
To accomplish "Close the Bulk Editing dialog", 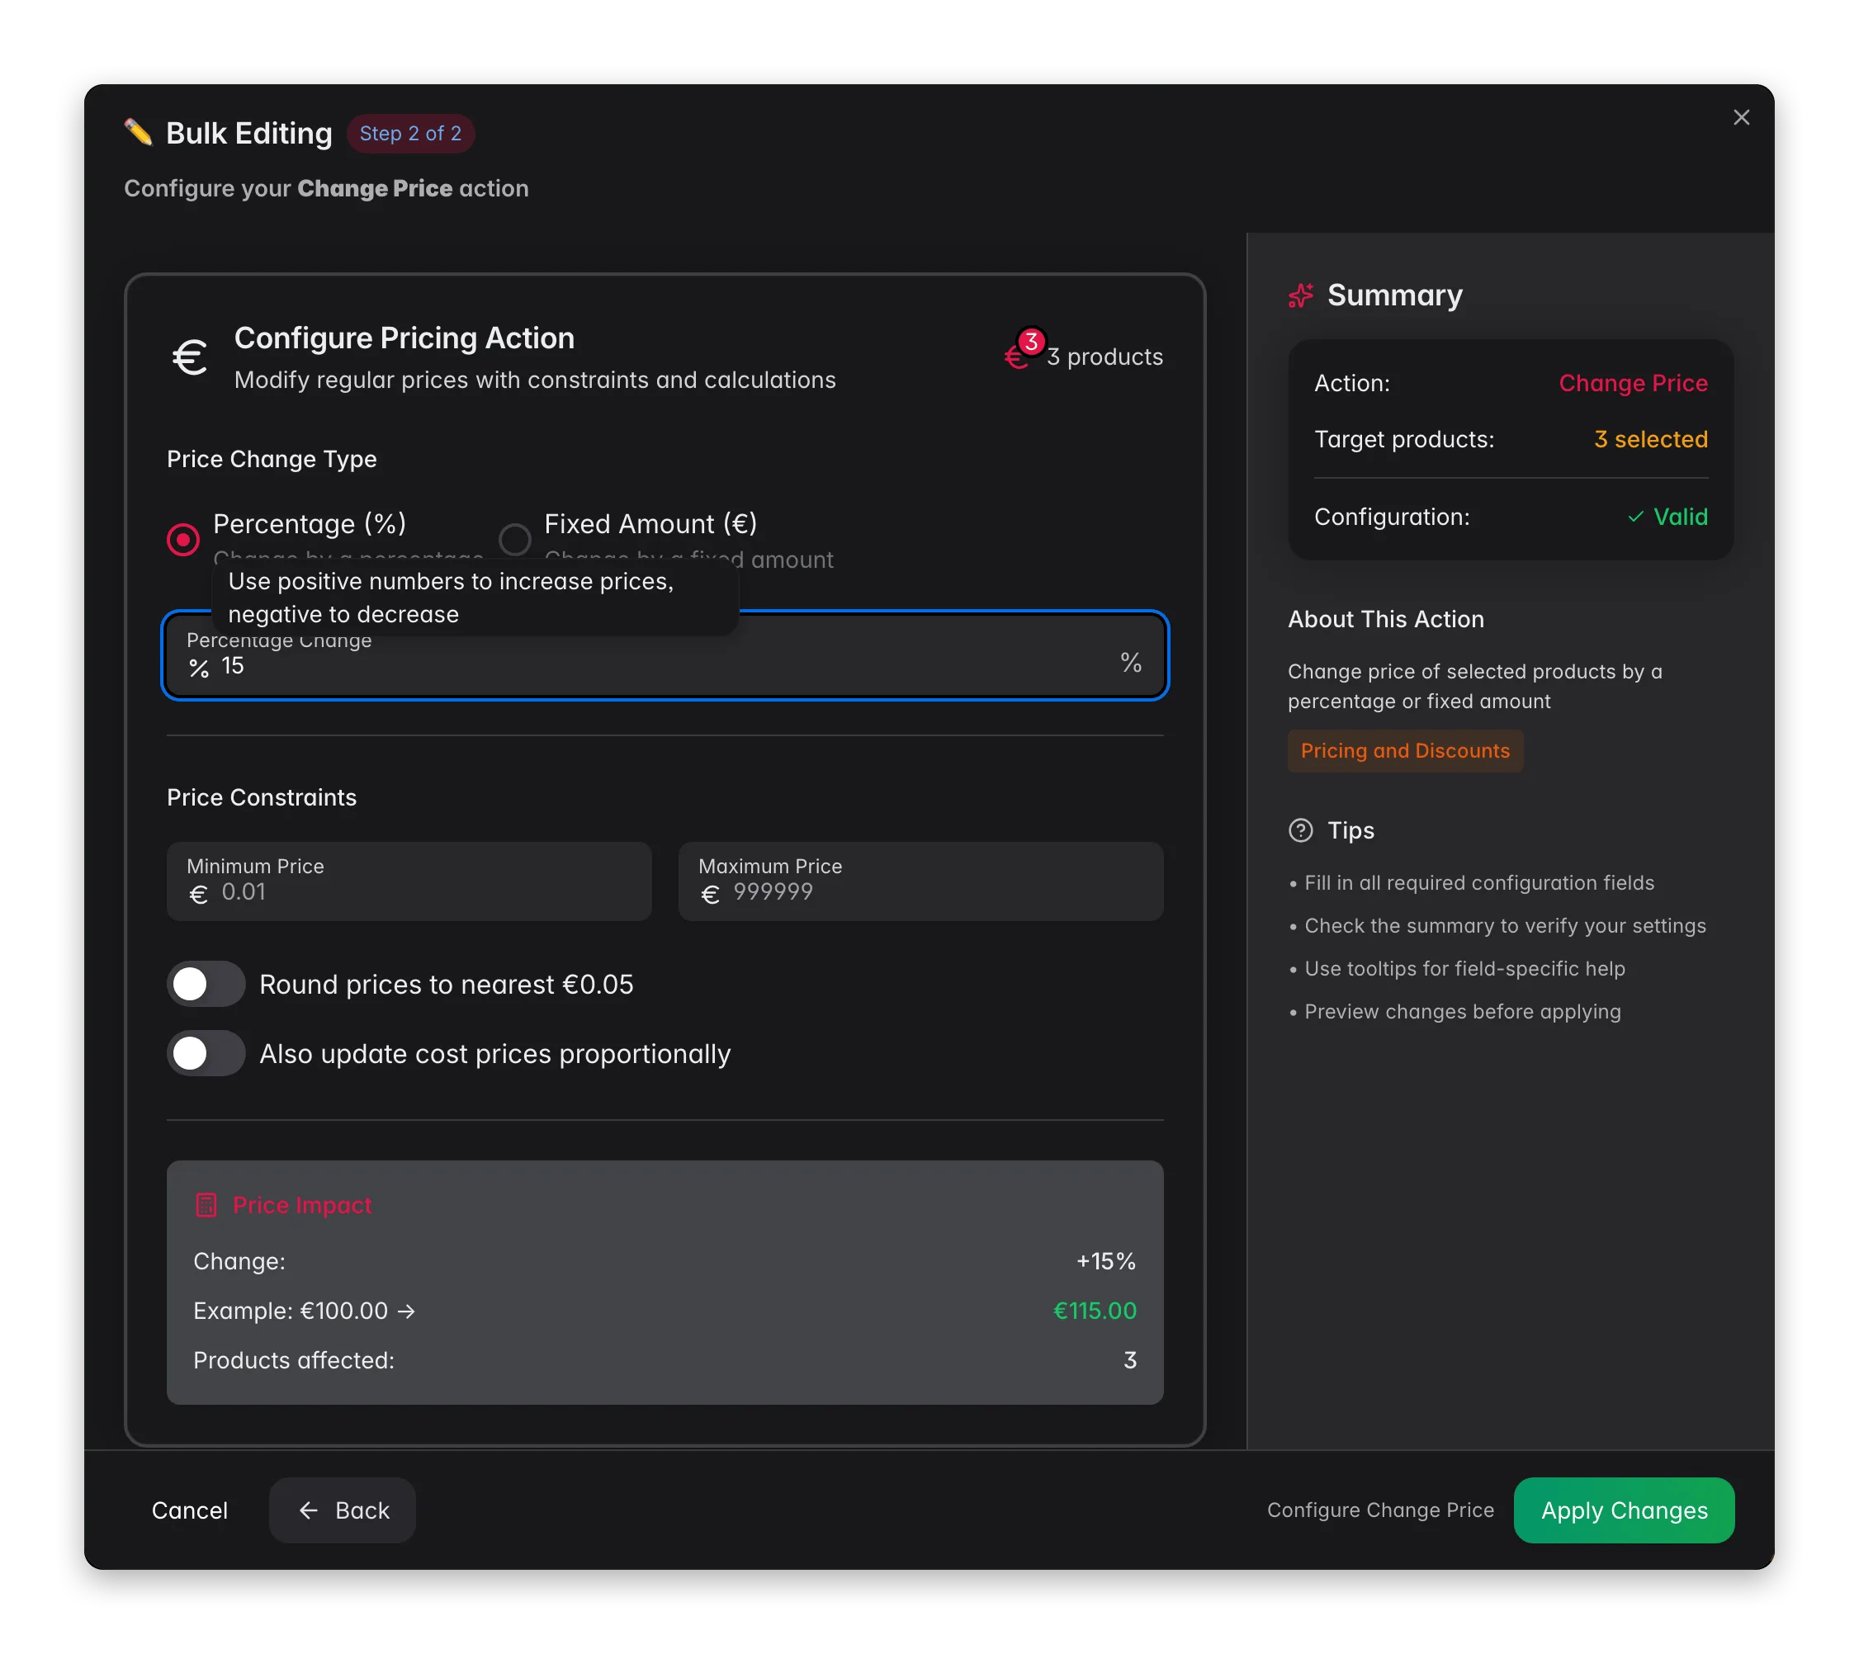I will [x=1741, y=117].
